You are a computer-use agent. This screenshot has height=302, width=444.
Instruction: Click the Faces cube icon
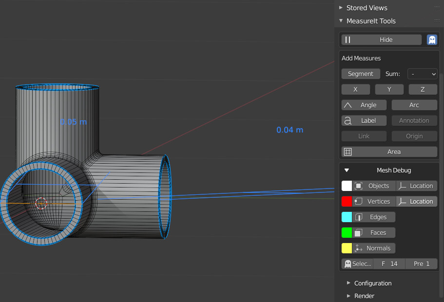click(359, 232)
